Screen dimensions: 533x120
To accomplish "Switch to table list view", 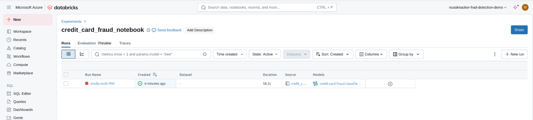I will click(x=68, y=54).
